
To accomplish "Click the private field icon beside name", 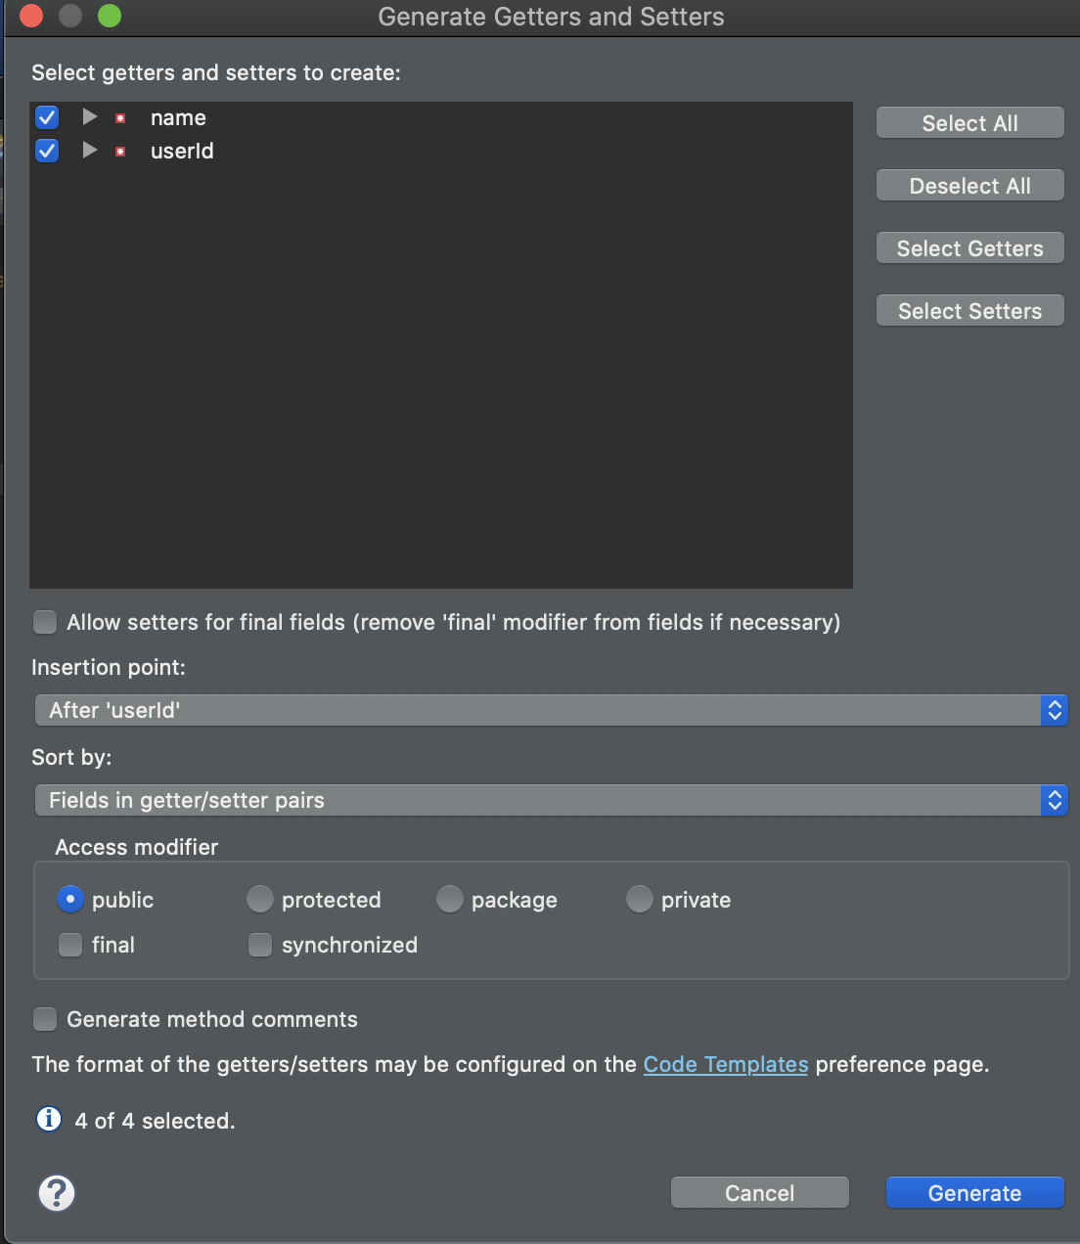I will (120, 118).
